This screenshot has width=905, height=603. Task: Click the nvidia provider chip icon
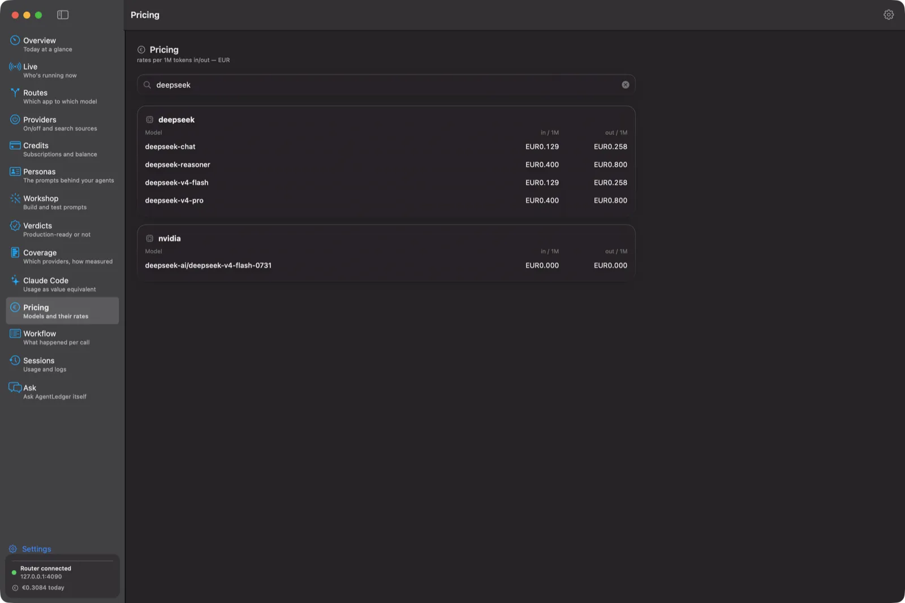coord(149,239)
